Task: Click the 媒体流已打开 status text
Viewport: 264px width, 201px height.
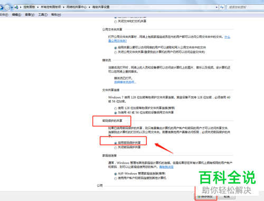Action: click(x=123, y=78)
